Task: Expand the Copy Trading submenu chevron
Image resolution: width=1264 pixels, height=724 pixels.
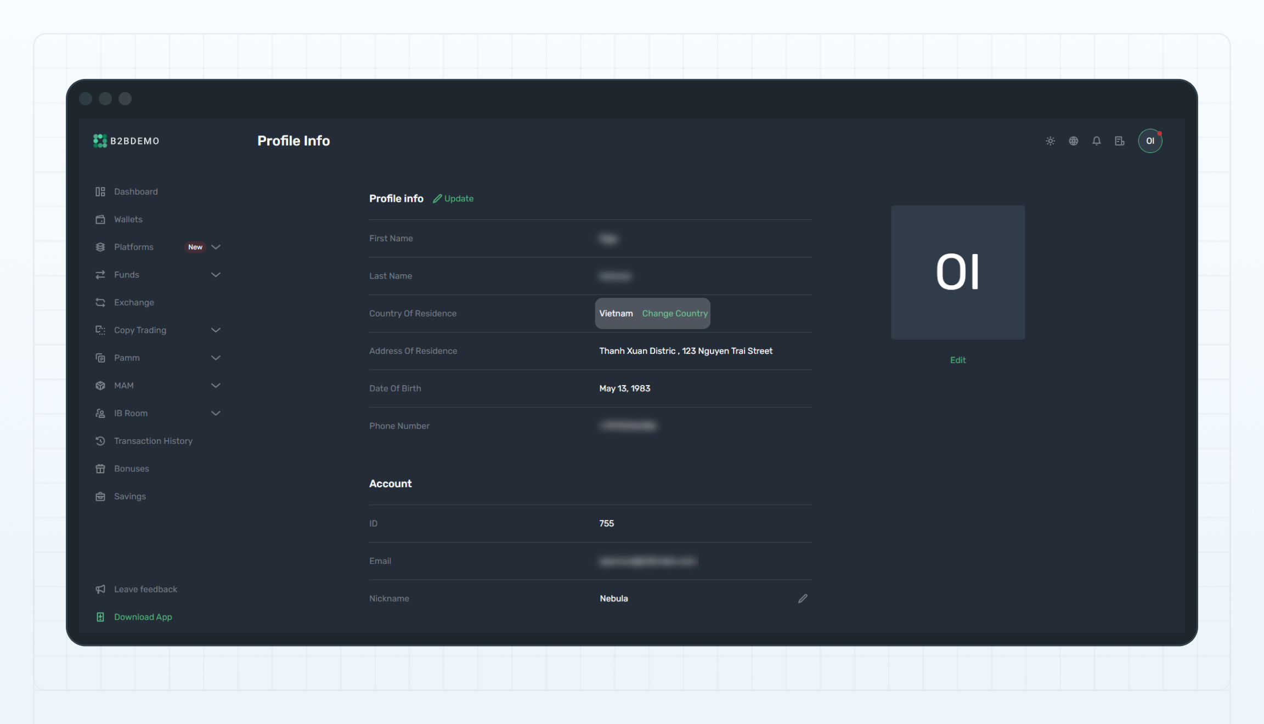Action: 216,330
